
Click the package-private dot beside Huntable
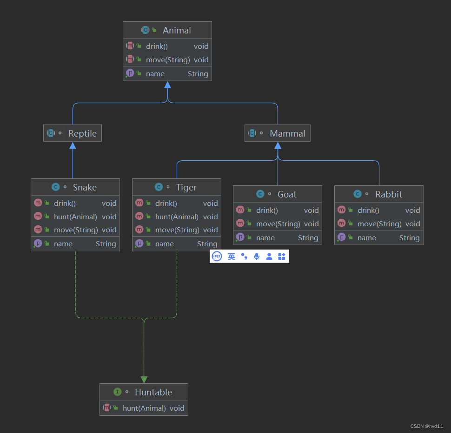127,392
